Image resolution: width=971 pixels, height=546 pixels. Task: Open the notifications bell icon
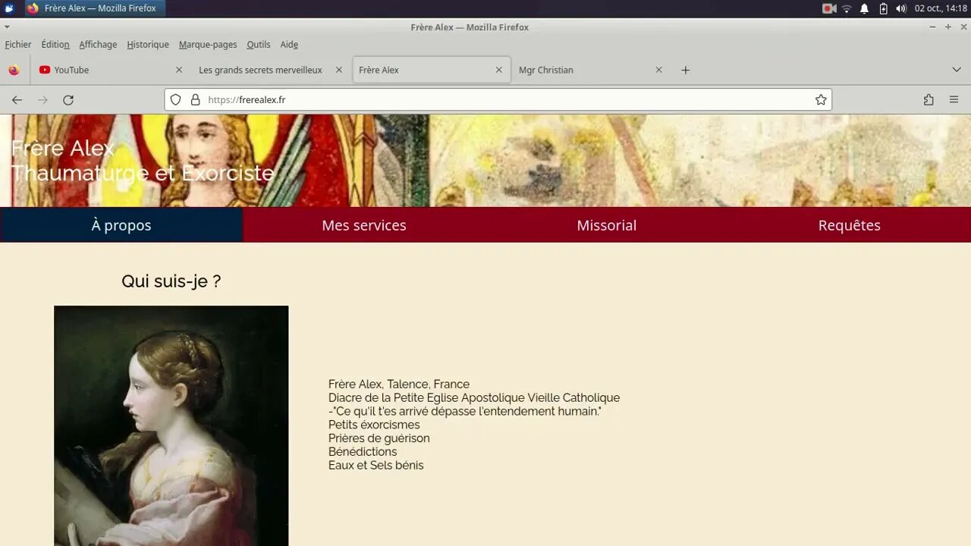tap(864, 8)
